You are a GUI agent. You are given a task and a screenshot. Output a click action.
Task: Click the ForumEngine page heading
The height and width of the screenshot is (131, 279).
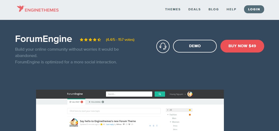point(44,39)
